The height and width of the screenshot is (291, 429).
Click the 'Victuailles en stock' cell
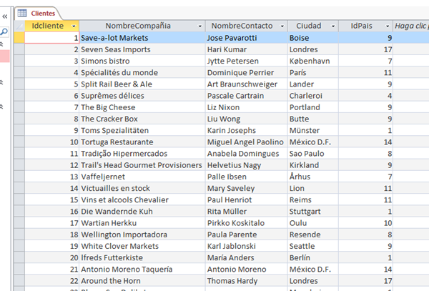(142, 188)
